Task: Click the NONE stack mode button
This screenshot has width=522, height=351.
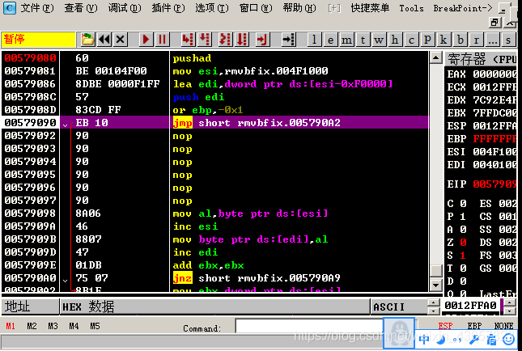Action: tap(503, 326)
